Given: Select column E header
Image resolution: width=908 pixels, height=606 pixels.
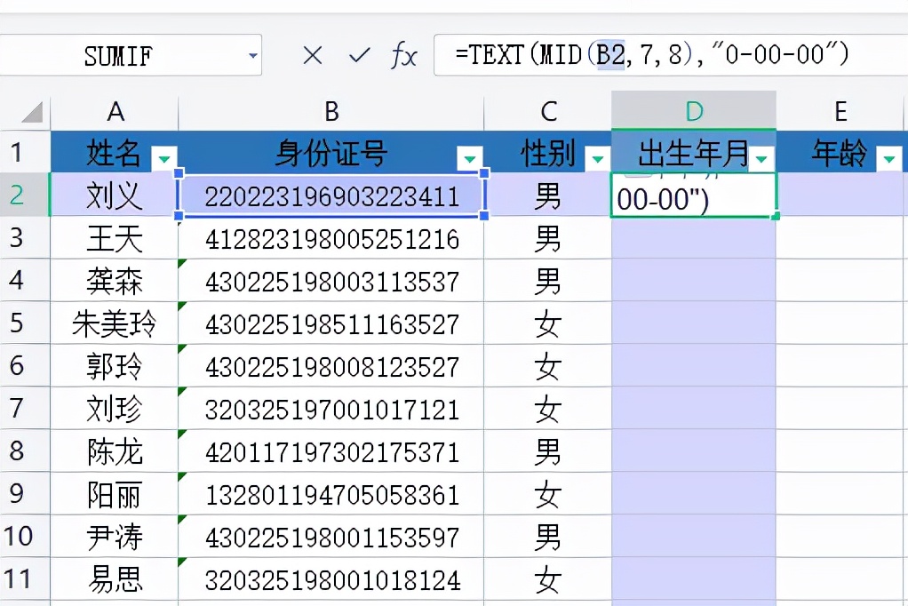Looking at the screenshot, I should tap(840, 111).
